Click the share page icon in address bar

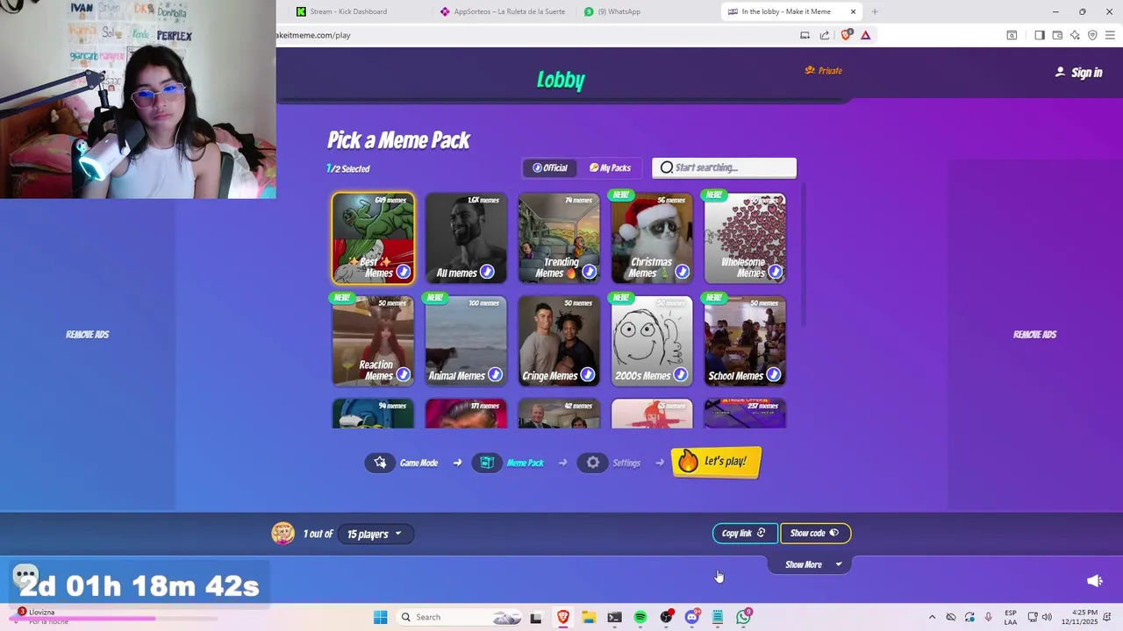(825, 35)
